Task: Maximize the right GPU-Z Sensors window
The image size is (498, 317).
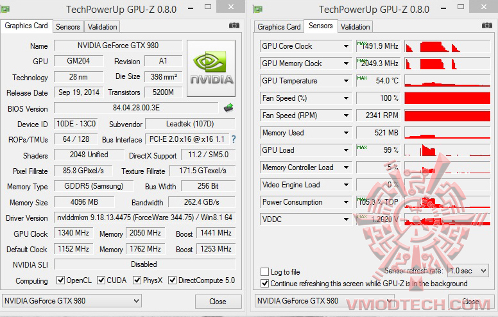Action: click(x=461, y=7)
